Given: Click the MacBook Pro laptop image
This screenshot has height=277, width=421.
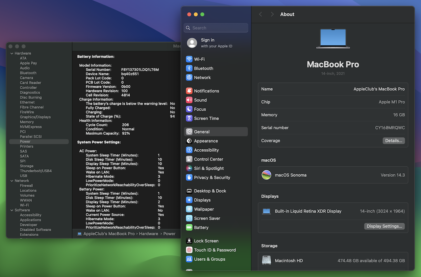Looking at the screenshot, I should point(333,39).
